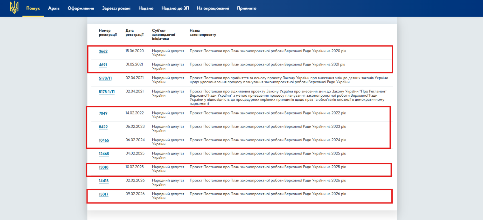Open bill number 15017
This screenshot has height=220, width=483.
104,194
